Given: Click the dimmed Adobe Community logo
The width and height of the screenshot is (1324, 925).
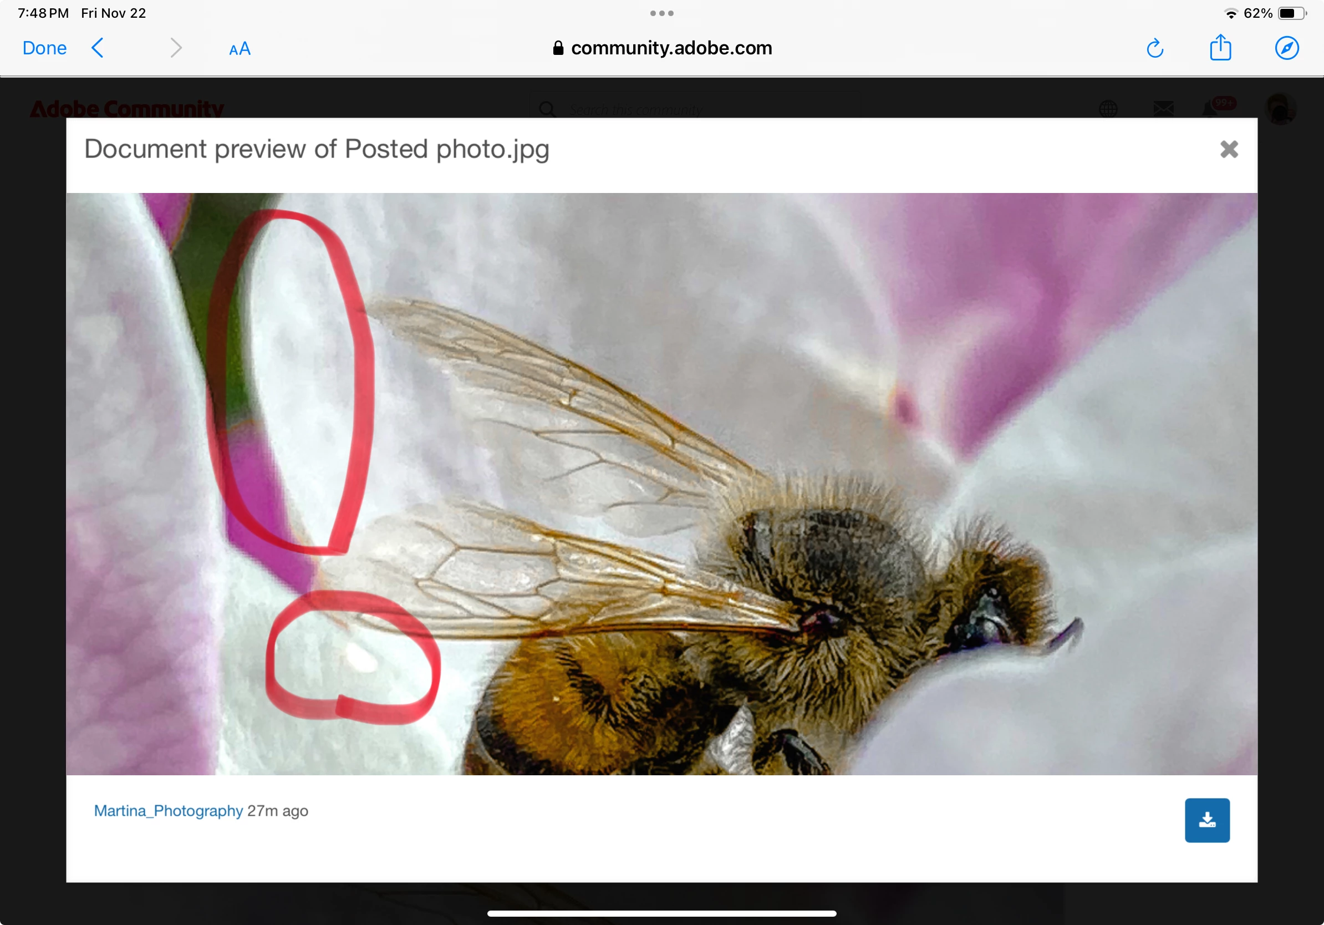Looking at the screenshot, I should (x=127, y=109).
